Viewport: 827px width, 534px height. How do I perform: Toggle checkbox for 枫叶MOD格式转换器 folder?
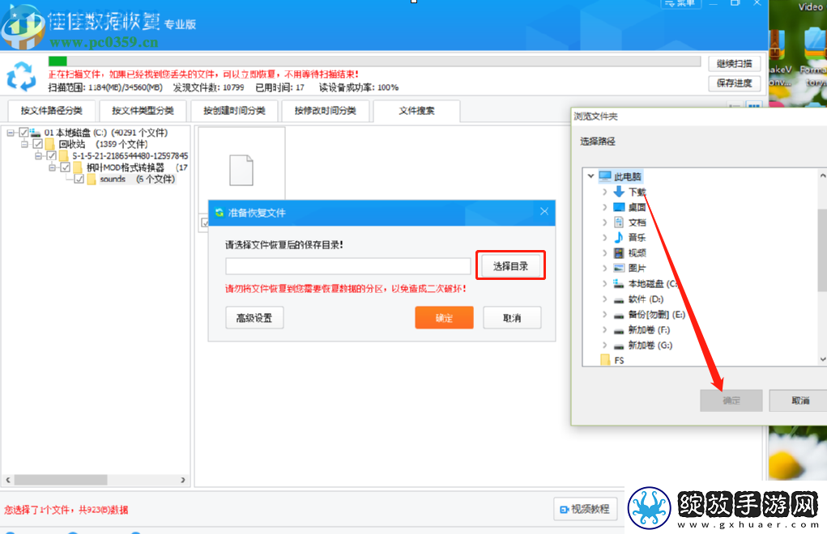(66, 167)
